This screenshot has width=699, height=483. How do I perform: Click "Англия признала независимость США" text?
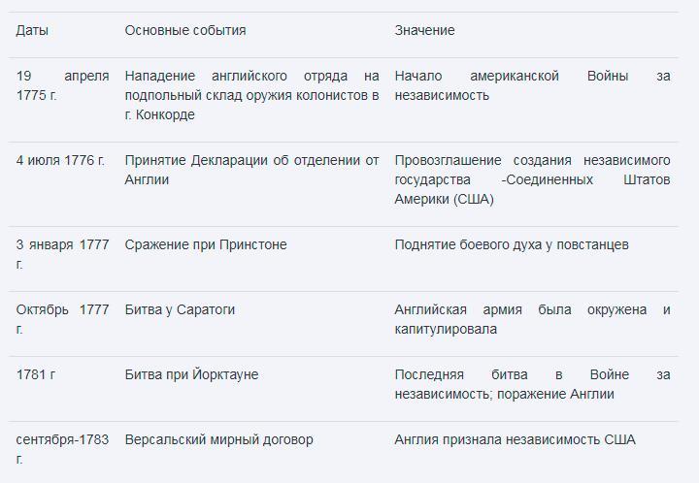click(515, 439)
